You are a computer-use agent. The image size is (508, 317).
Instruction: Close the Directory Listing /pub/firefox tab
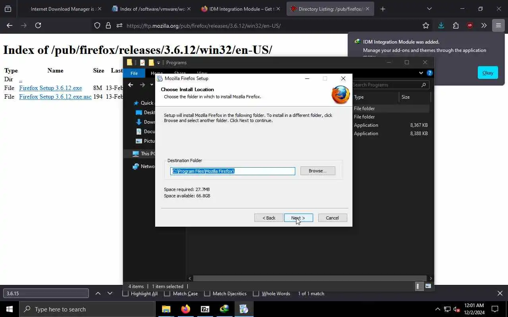368,9
